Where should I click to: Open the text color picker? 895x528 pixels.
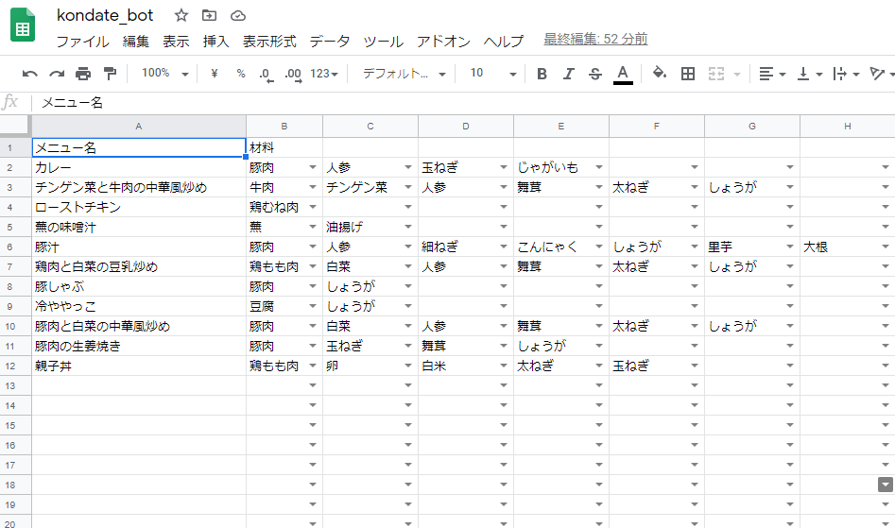[x=623, y=74]
